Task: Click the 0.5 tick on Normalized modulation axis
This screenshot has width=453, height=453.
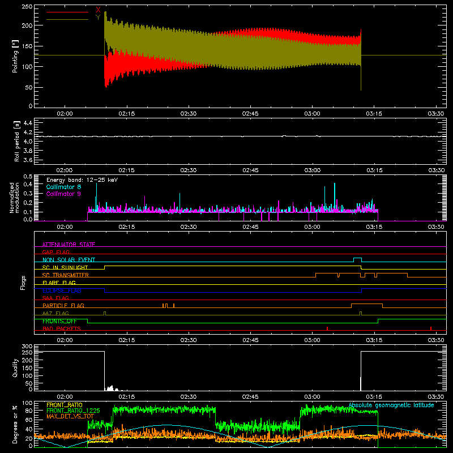Action: (28, 176)
